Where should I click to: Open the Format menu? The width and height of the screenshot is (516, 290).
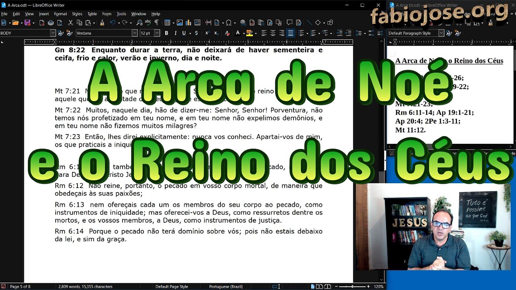(60, 14)
